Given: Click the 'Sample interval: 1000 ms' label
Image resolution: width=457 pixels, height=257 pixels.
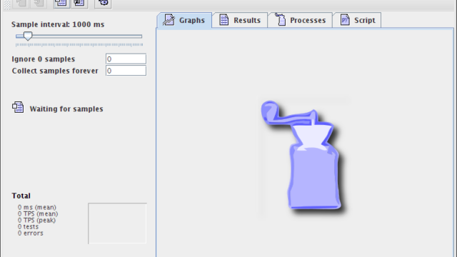Looking at the screenshot, I should pyautogui.click(x=58, y=24).
